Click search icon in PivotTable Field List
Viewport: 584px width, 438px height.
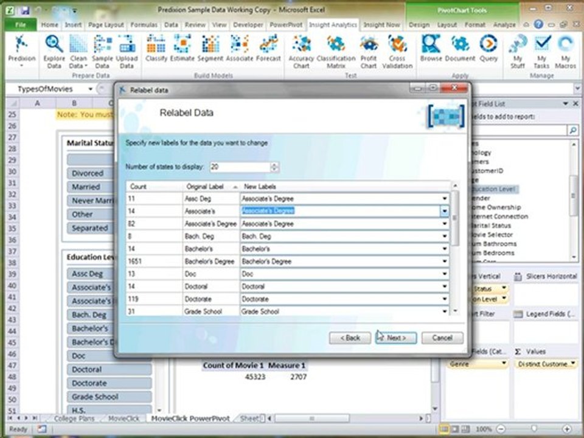point(573,130)
